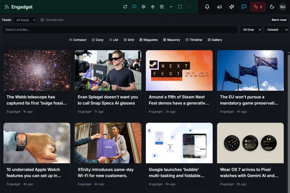Open the top bar chat icon
Viewport: 290px width, 193px height.
click(244, 7)
